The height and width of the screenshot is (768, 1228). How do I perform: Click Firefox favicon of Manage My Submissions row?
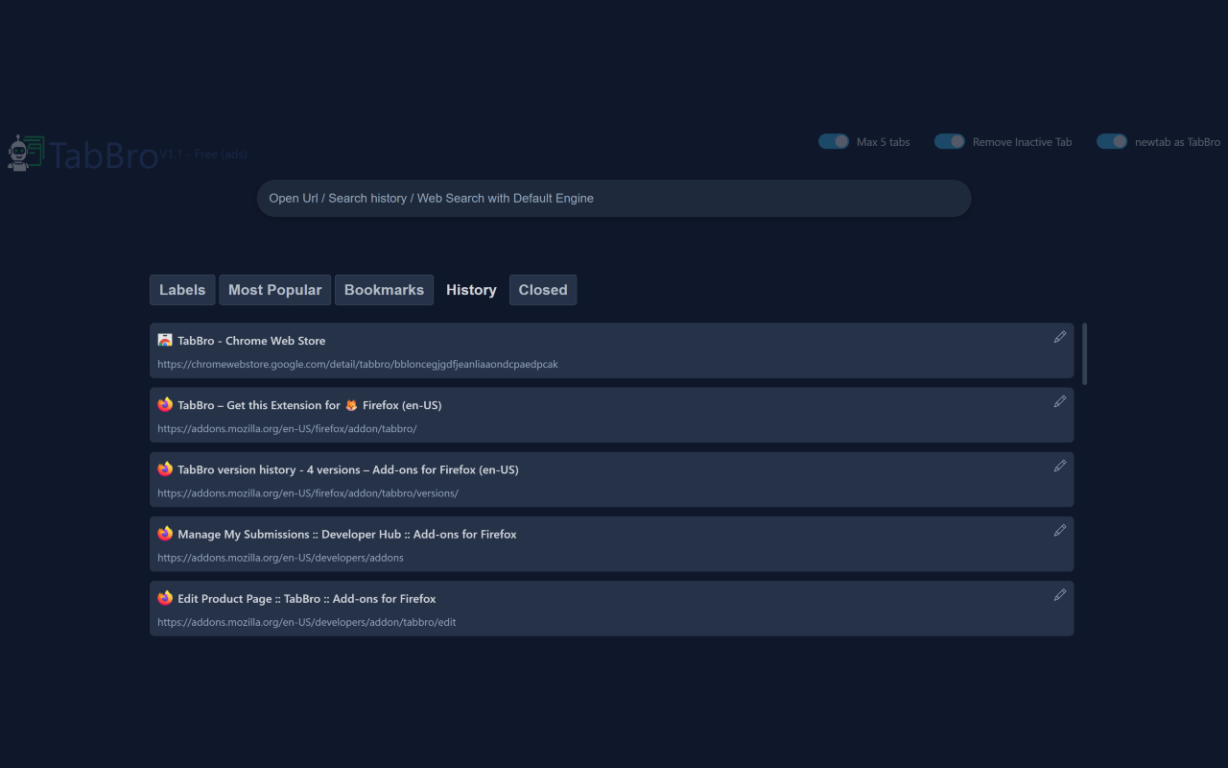[x=165, y=533]
